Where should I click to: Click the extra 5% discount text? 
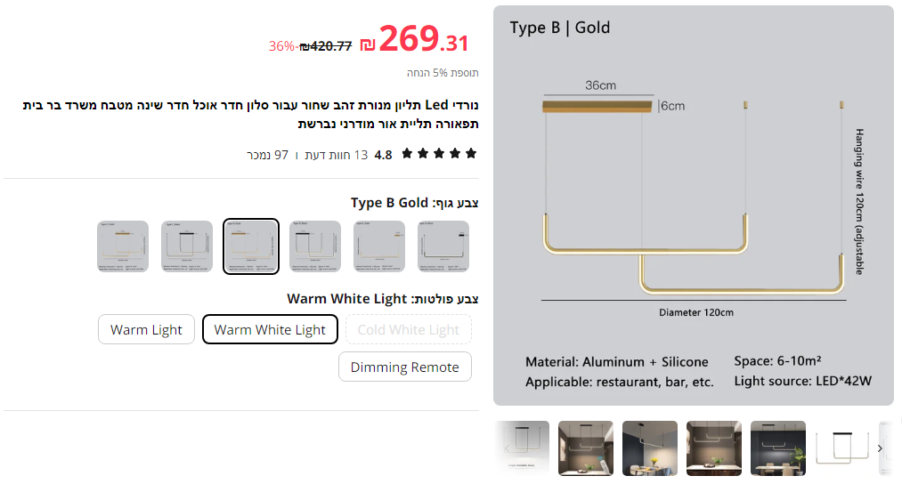[443, 73]
